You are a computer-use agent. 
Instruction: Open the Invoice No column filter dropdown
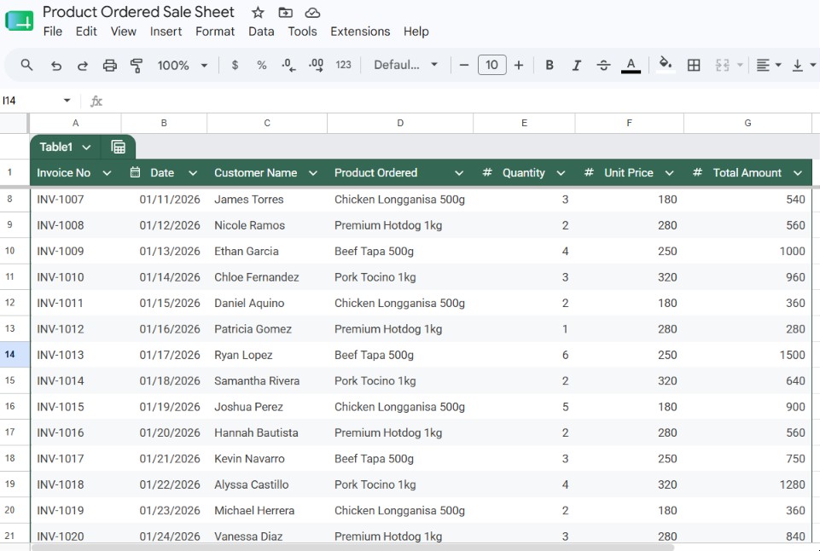107,173
